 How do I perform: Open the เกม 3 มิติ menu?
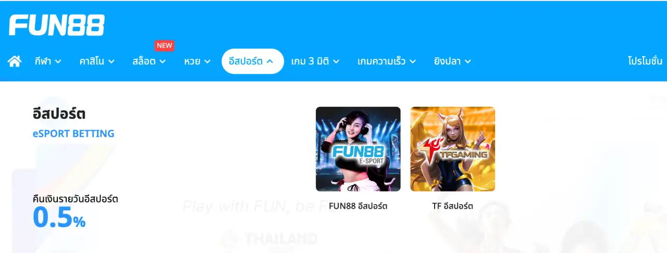(x=315, y=61)
